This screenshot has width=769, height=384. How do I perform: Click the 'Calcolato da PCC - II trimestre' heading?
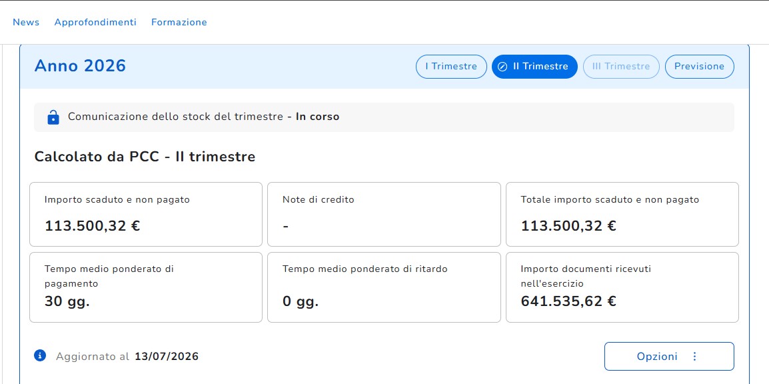[x=145, y=157]
